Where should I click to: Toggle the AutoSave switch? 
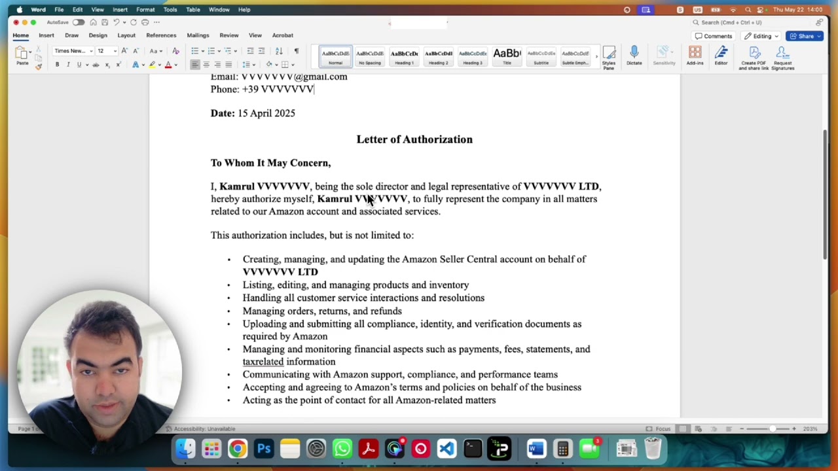click(79, 22)
